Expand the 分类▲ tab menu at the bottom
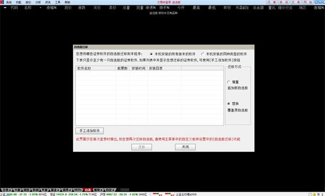325x196 pixels. [6, 190]
